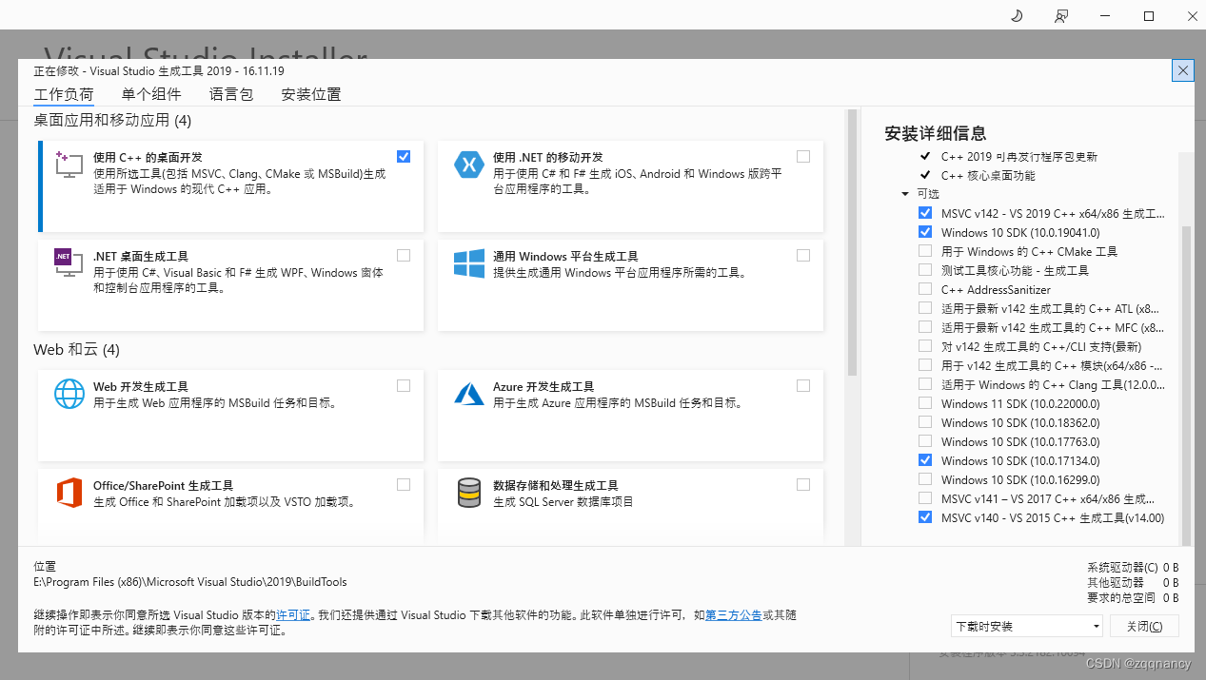Open feedback via the top-right presenter icon
The image size is (1206, 680).
[1060, 16]
